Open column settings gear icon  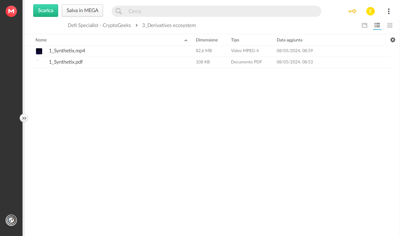click(393, 40)
